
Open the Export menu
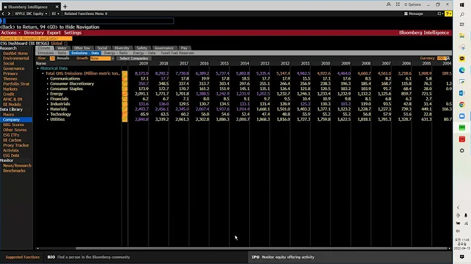tap(54, 33)
